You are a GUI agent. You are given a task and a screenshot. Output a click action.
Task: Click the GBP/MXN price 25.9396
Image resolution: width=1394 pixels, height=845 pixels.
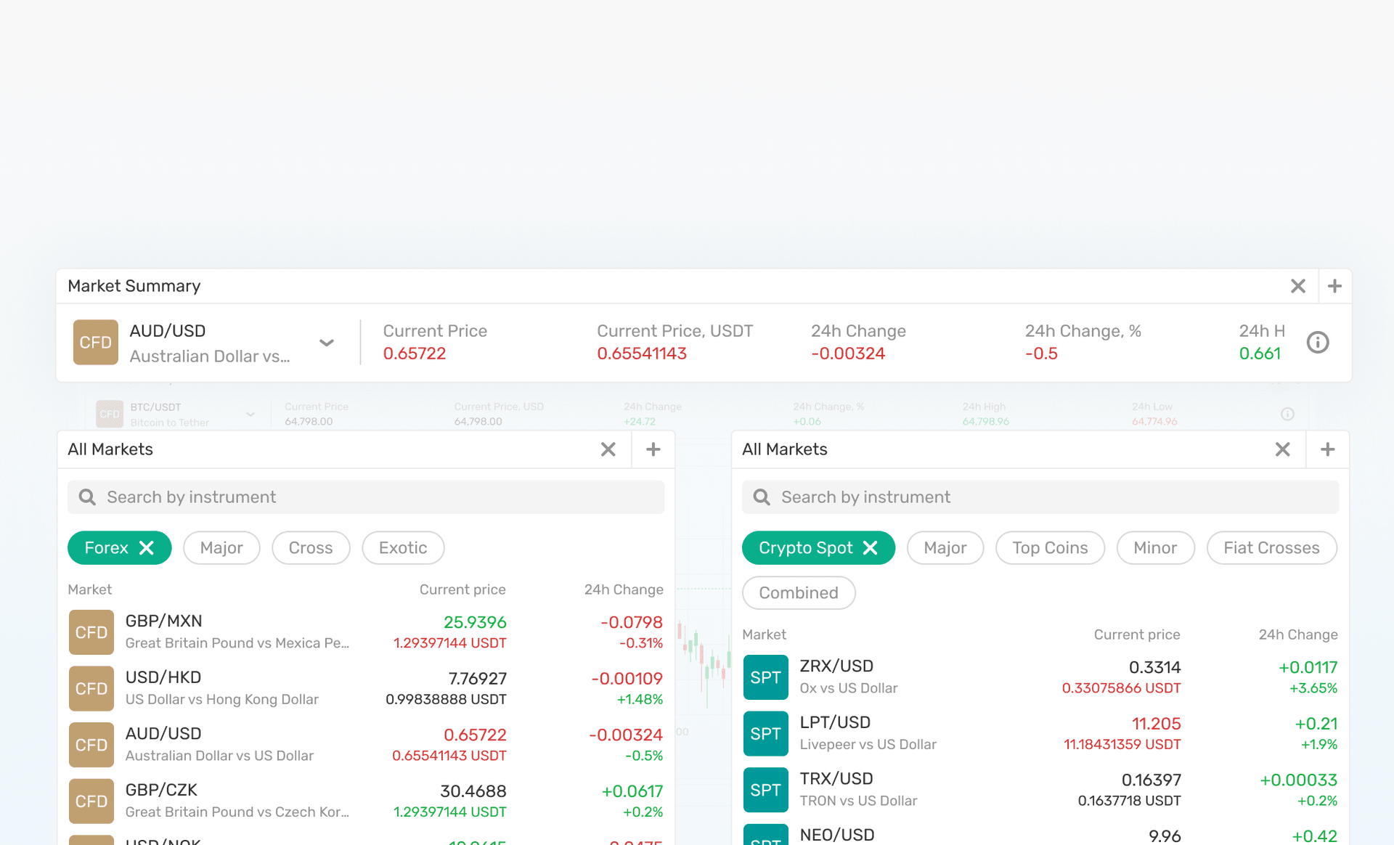click(475, 622)
